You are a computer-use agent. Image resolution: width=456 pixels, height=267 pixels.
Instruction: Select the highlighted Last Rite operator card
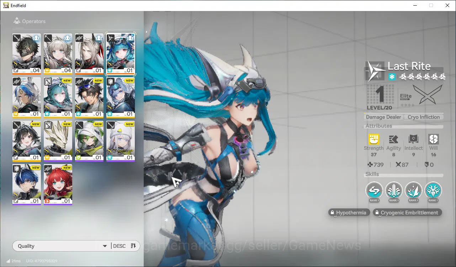tap(121, 54)
